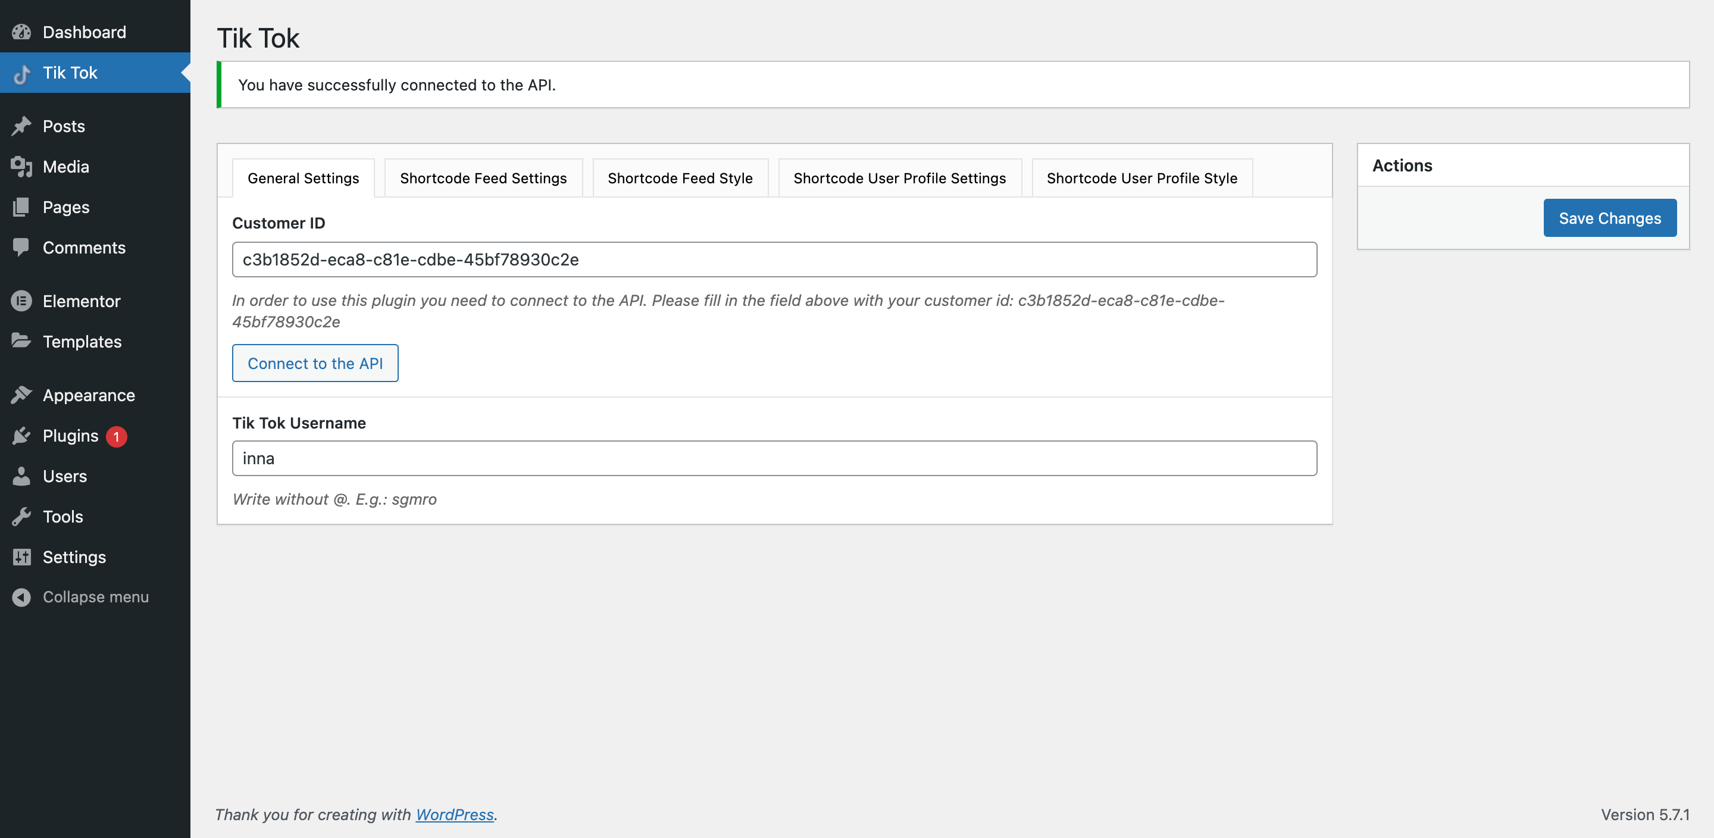The image size is (1714, 838).
Task: Click the Collapse menu arrow icon
Action: coord(21,597)
